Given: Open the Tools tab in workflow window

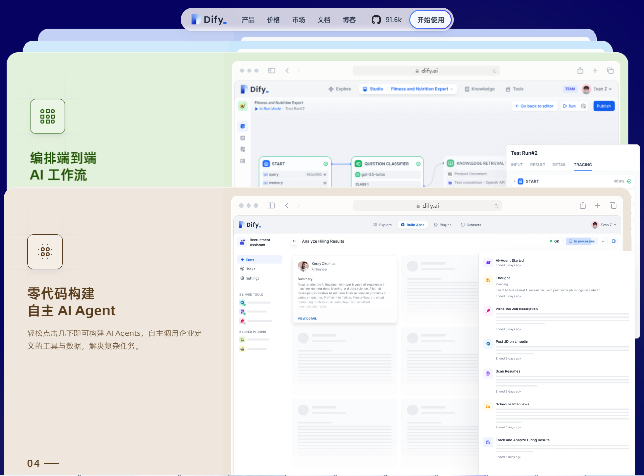Looking at the screenshot, I should (x=515, y=89).
